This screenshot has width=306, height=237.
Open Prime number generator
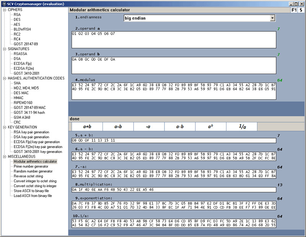point(31,166)
